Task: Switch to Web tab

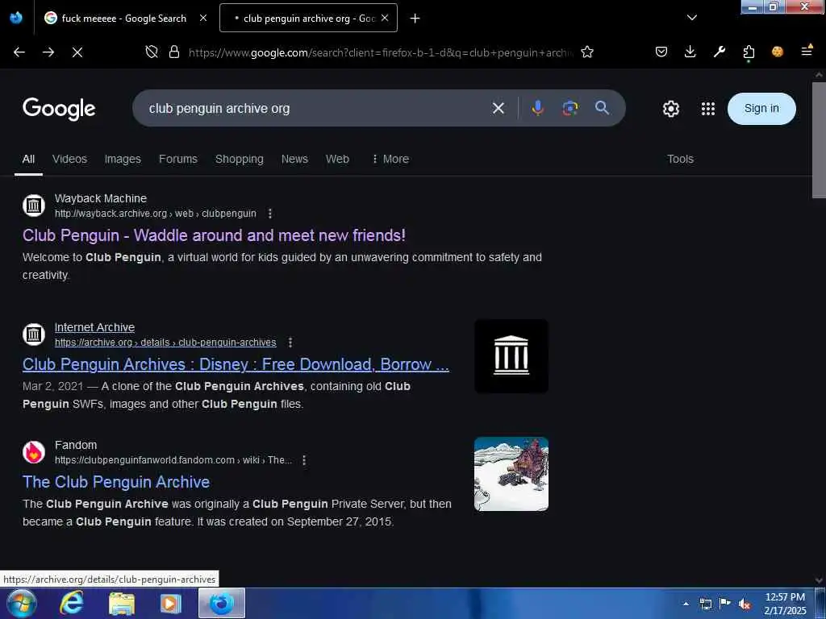Action: (337, 159)
